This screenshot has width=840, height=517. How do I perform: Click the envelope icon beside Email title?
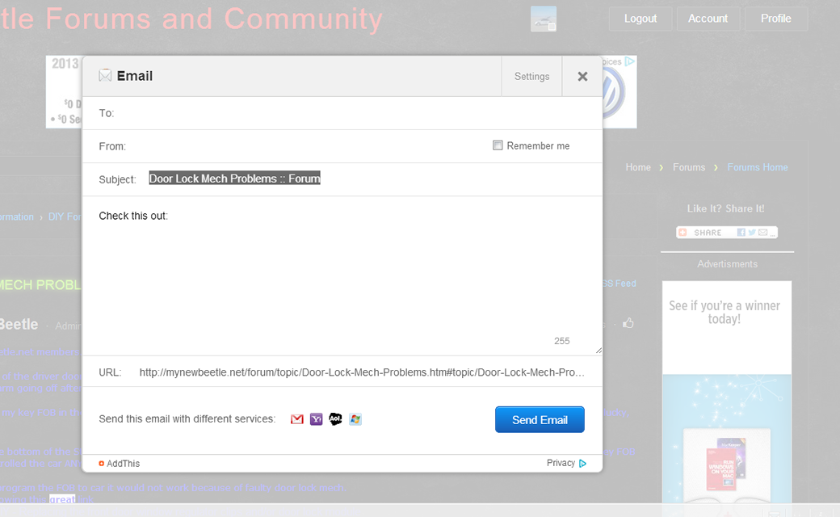[105, 76]
